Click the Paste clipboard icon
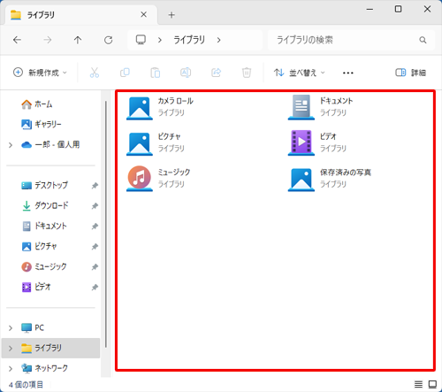Viewport: 442px width, 392px height. [x=156, y=73]
